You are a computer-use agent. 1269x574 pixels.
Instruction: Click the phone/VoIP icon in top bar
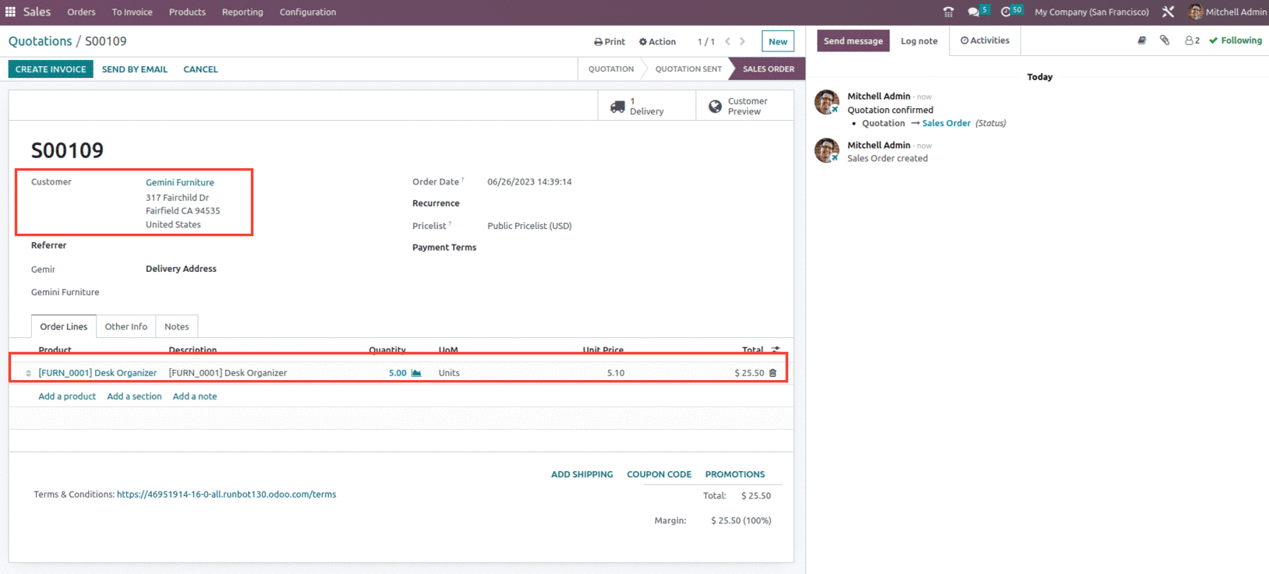pos(948,12)
